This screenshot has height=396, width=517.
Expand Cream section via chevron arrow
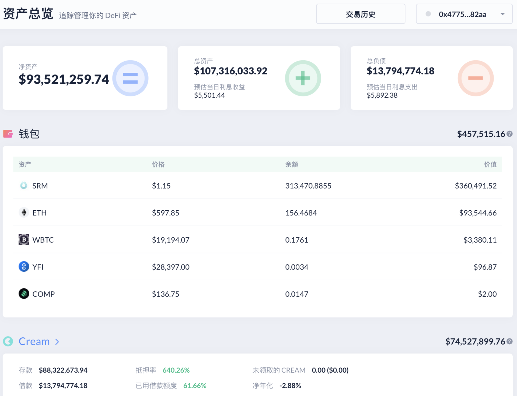(57, 342)
